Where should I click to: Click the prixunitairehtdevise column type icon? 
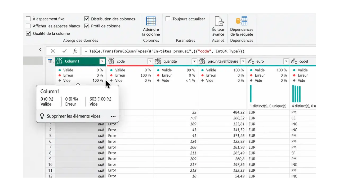pyautogui.click(x=202, y=61)
